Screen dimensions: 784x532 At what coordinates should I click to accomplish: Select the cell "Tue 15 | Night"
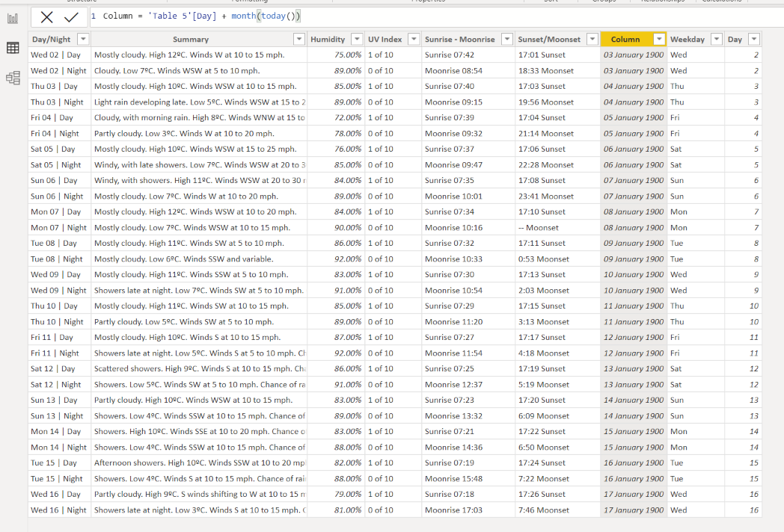pos(60,478)
